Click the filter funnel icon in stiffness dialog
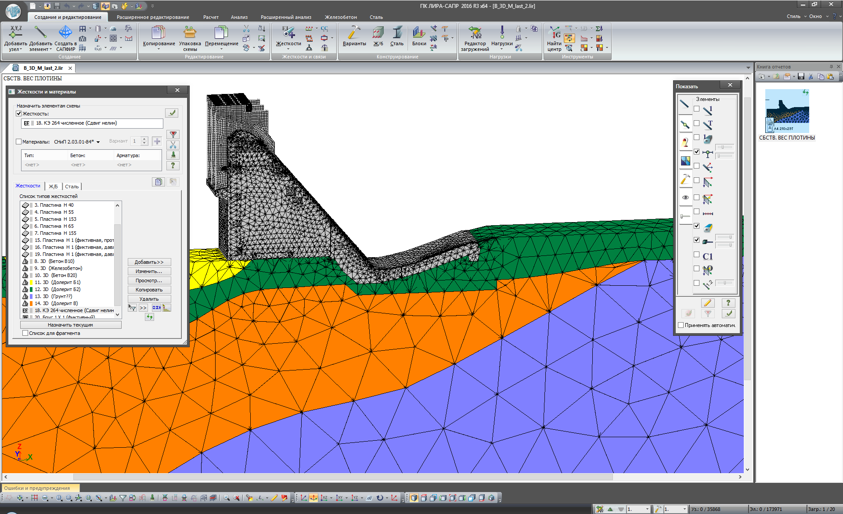This screenshot has height=514, width=843. pyautogui.click(x=173, y=135)
